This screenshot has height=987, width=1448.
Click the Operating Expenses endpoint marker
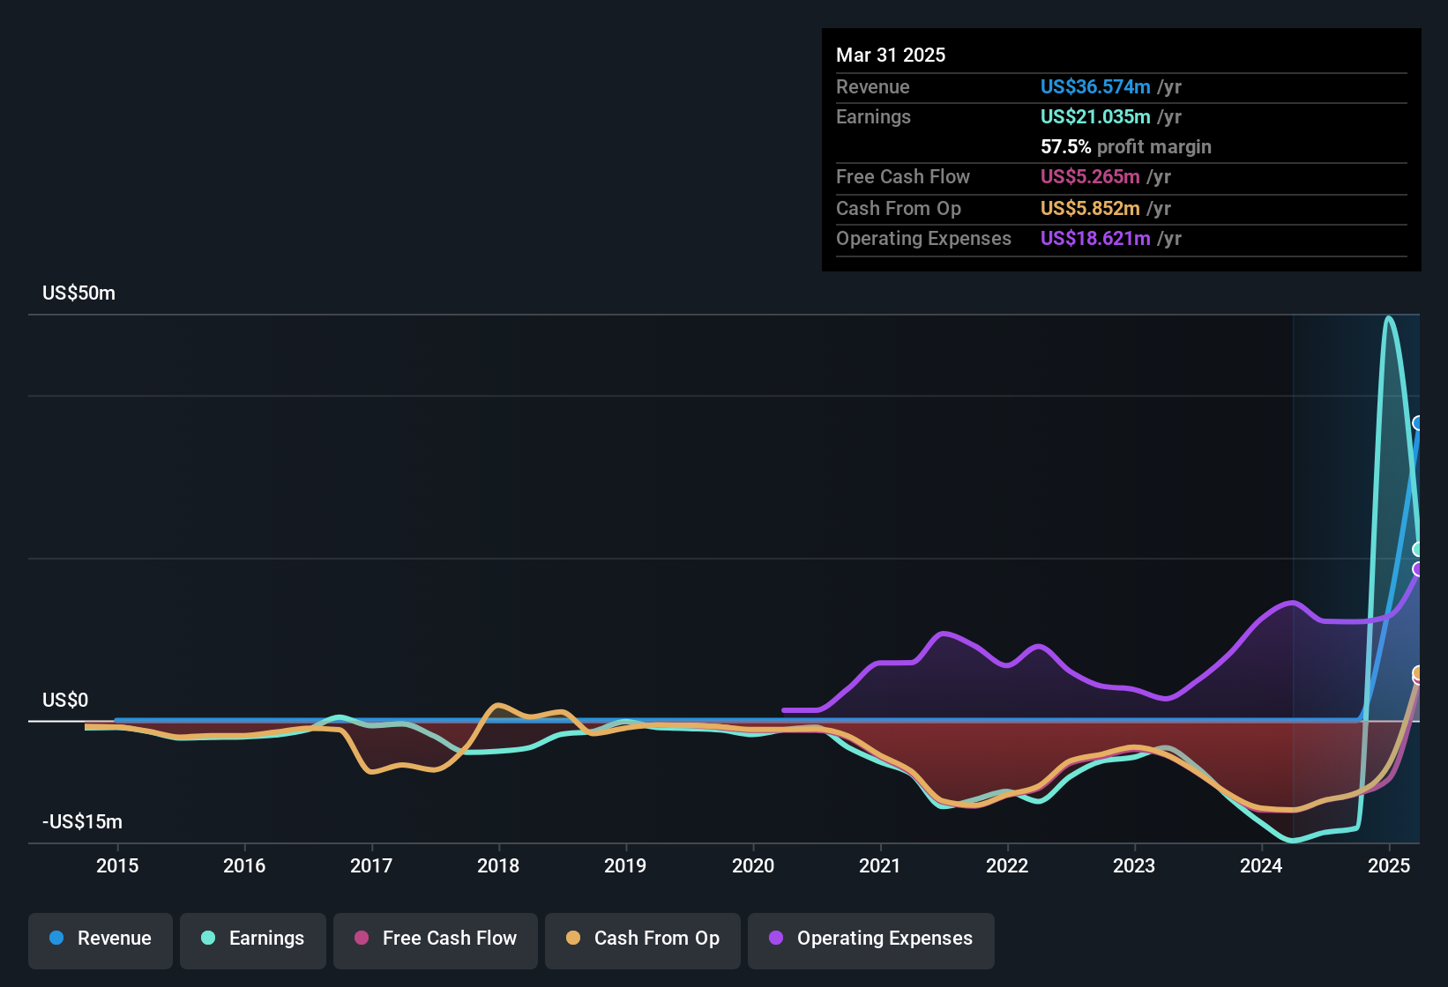pyautogui.click(x=1418, y=569)
